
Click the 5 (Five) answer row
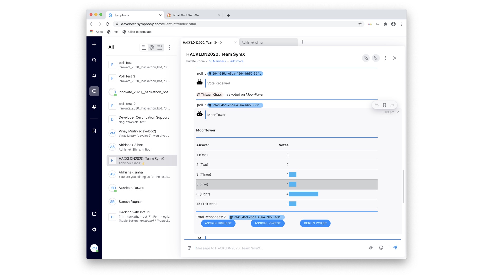(x=287, y=184)
